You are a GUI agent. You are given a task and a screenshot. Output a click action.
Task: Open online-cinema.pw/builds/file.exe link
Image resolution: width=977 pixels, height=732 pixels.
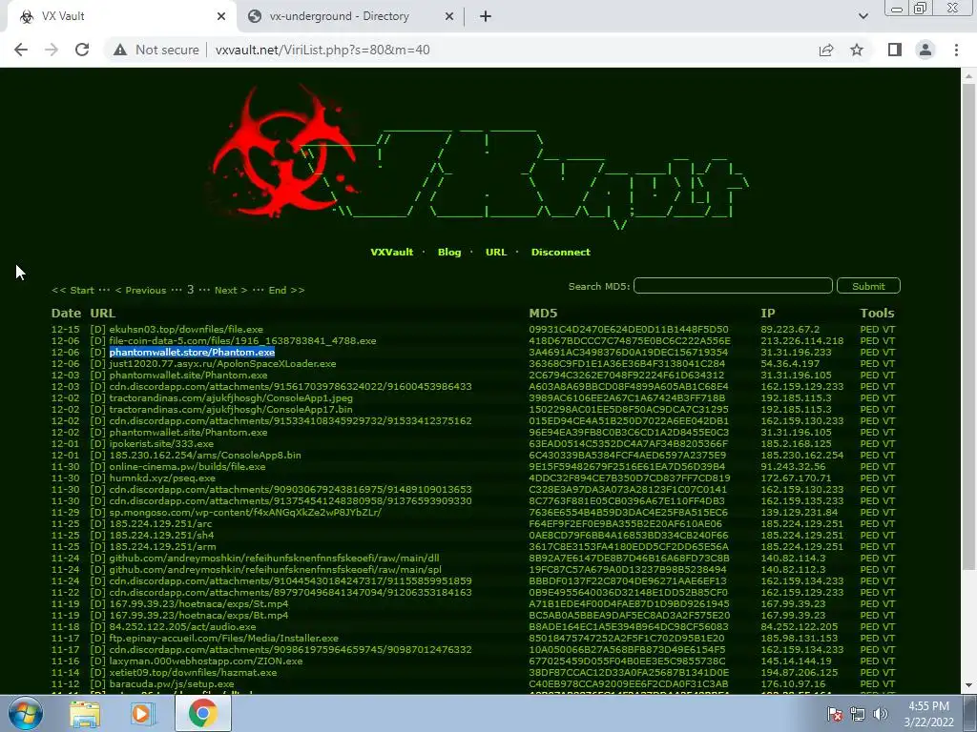pos(188,466)
